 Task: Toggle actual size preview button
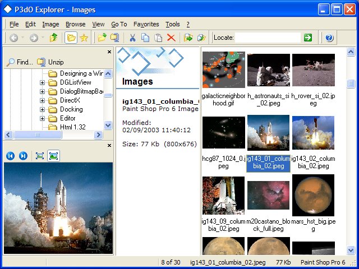tap(40, 156)
